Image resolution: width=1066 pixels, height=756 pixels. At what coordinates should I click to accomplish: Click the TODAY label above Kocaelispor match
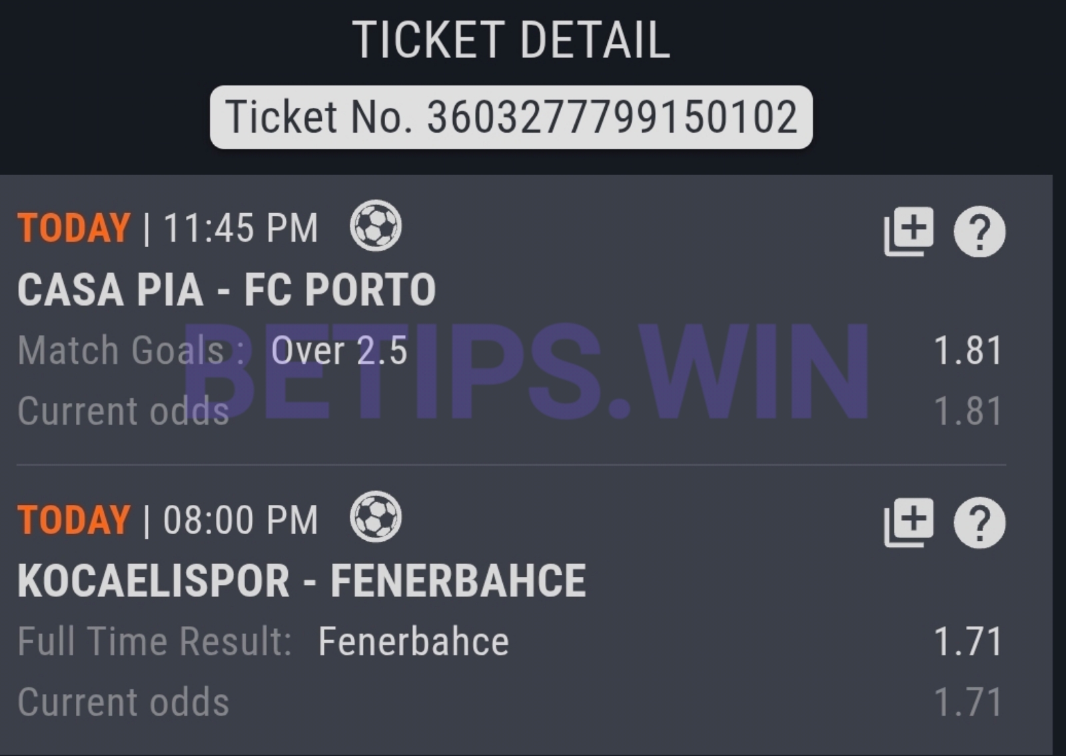73,520
